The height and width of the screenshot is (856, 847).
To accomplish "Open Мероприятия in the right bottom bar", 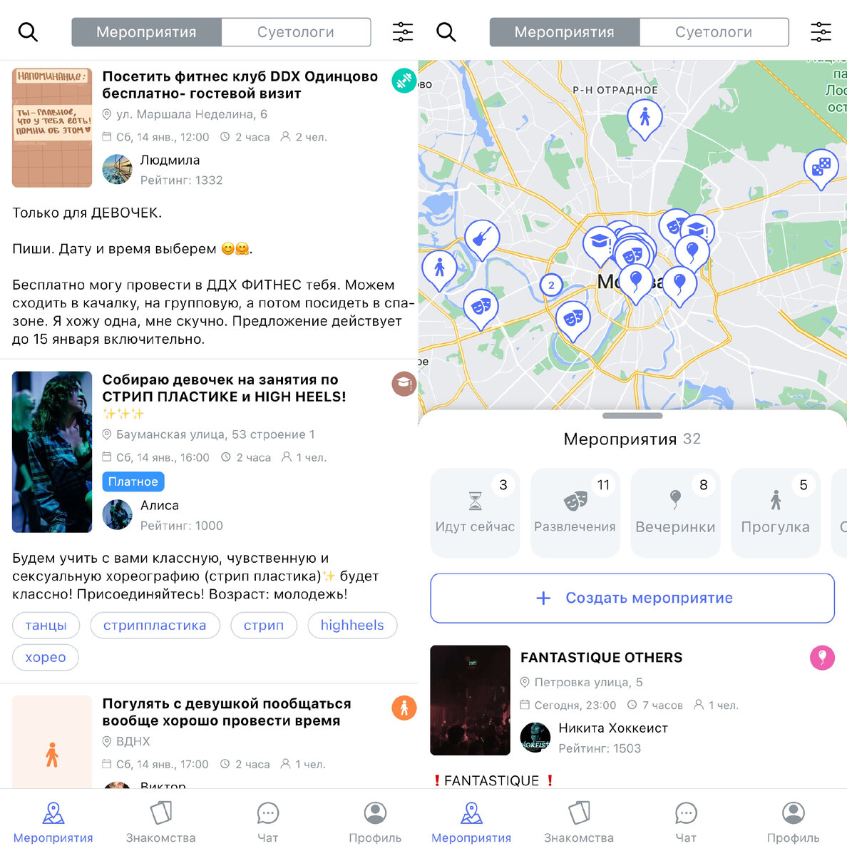I will tap(471, 822).
